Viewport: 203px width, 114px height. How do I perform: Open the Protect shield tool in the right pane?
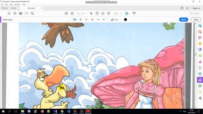(200, 68)
